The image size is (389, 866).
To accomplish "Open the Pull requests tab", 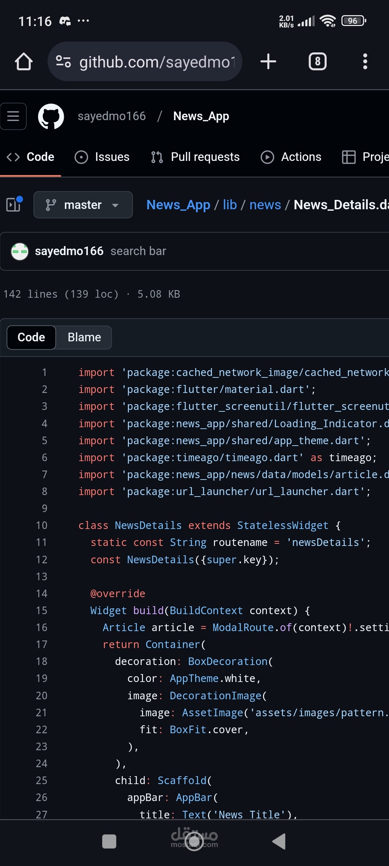I will pyautogui.click(x=195, y=157).
